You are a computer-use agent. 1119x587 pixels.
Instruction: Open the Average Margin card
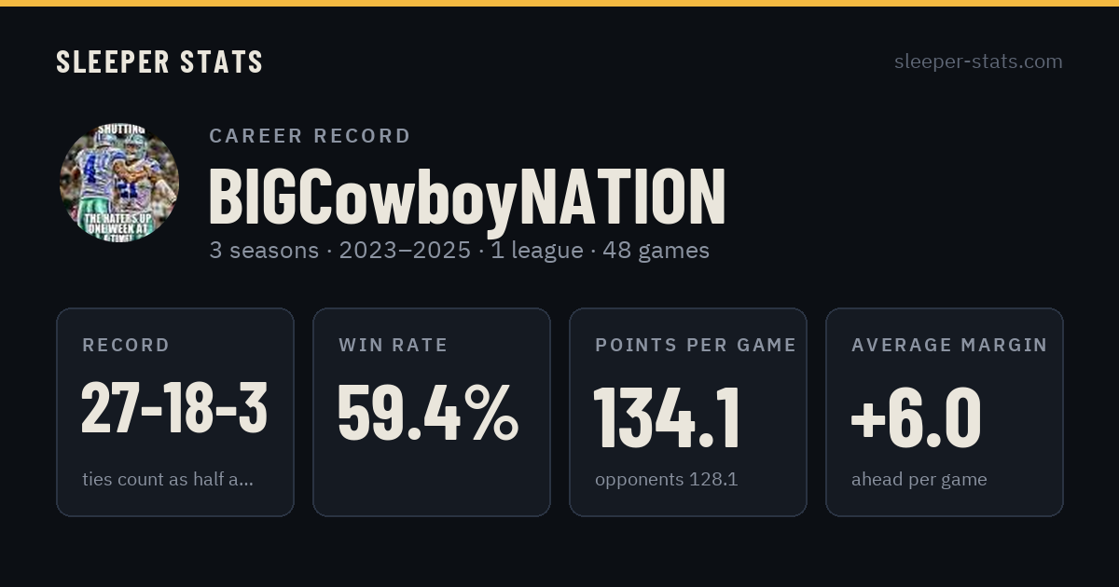pos(945,412)
